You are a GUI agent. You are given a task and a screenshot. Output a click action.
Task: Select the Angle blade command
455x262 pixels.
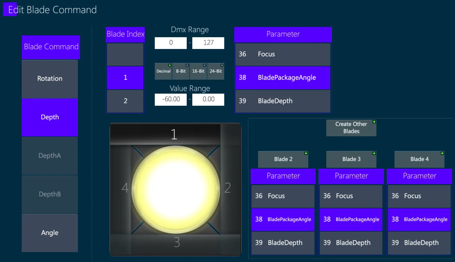[x=50, y=233]
